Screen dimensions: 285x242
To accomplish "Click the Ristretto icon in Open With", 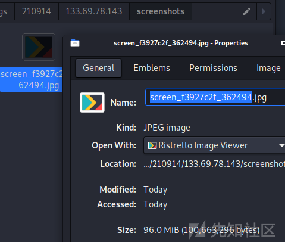I will (152, 145).
